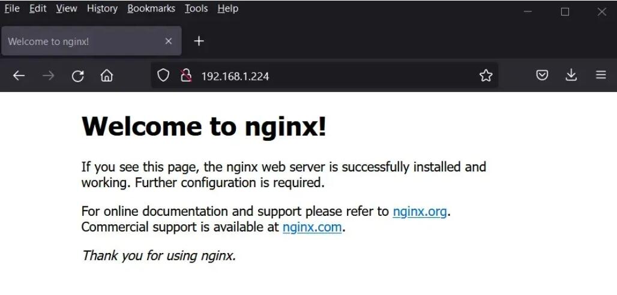Go back using the back arrow

[19, 76]
